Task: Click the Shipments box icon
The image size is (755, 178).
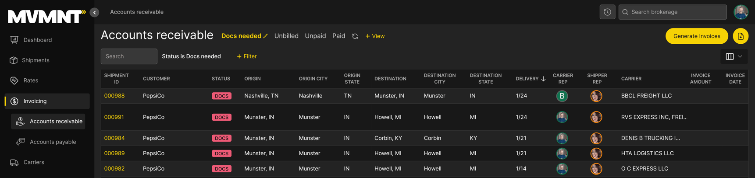Action: [14, 60]
